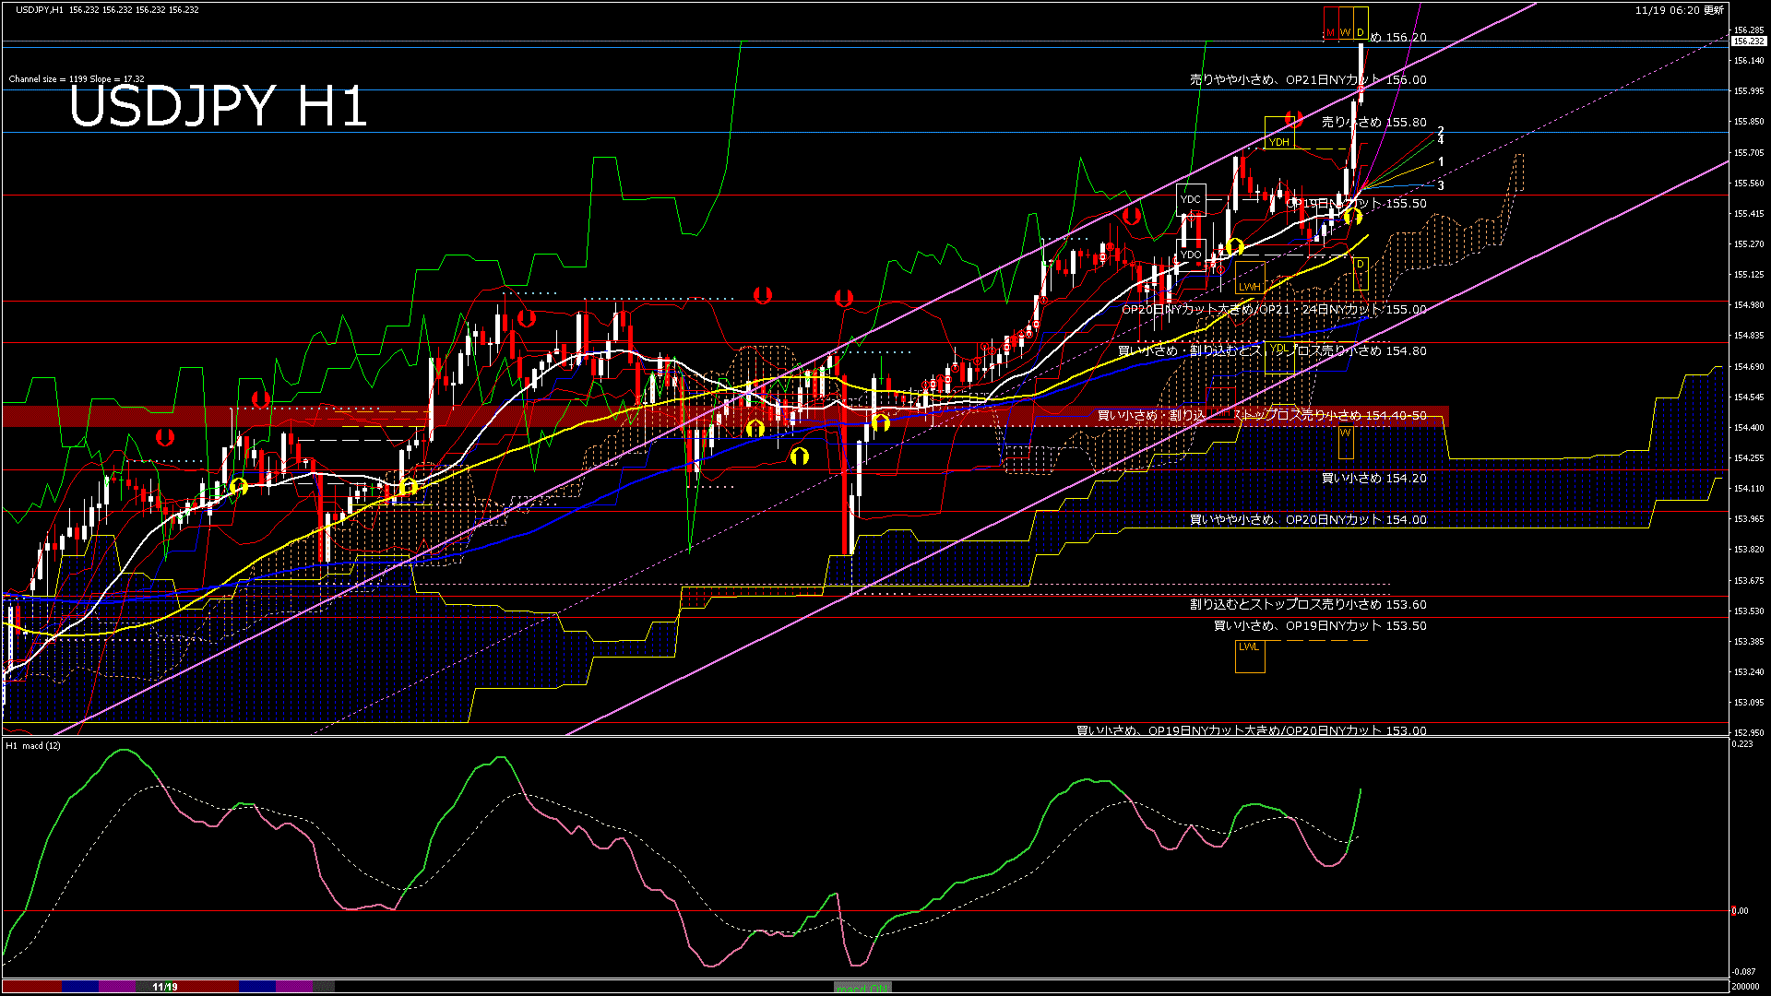The width and height of the screenshot is (1771, 996).
Task: Click the current price tag 156.232
Action: coord(1748,41)
